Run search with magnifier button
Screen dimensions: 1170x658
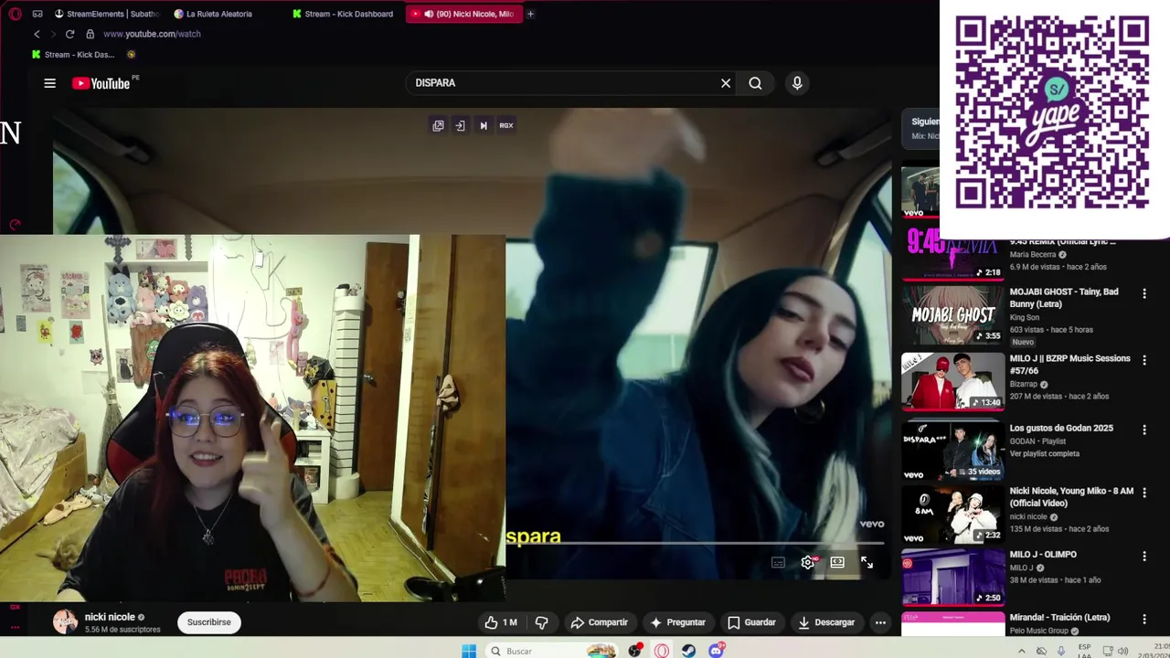[x=755, y=83]
